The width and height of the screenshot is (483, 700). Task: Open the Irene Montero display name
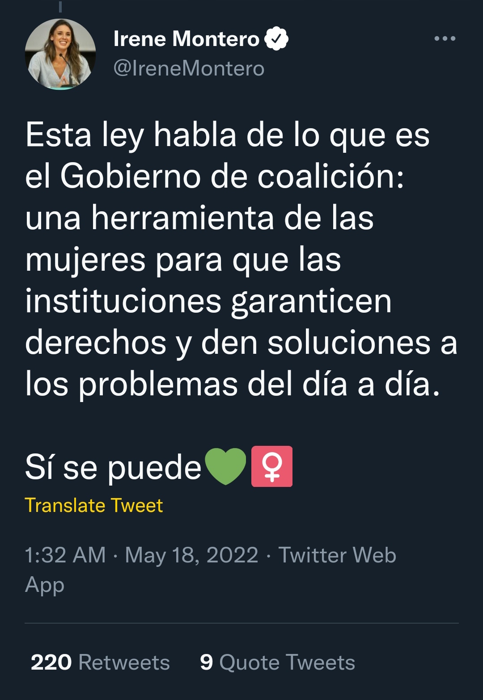pyautogui.click(x=186, y=39)
